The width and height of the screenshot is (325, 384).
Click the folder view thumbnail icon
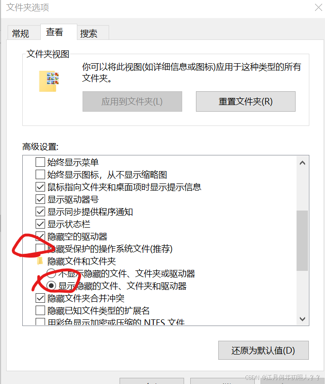tap(49, 81)
